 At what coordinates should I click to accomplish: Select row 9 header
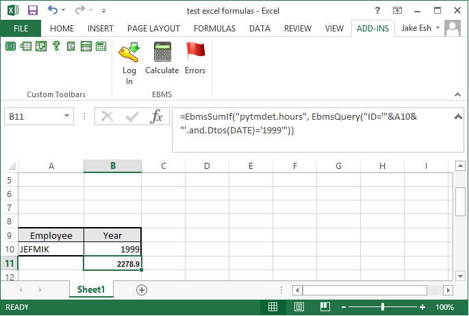(x=10, y=236)
